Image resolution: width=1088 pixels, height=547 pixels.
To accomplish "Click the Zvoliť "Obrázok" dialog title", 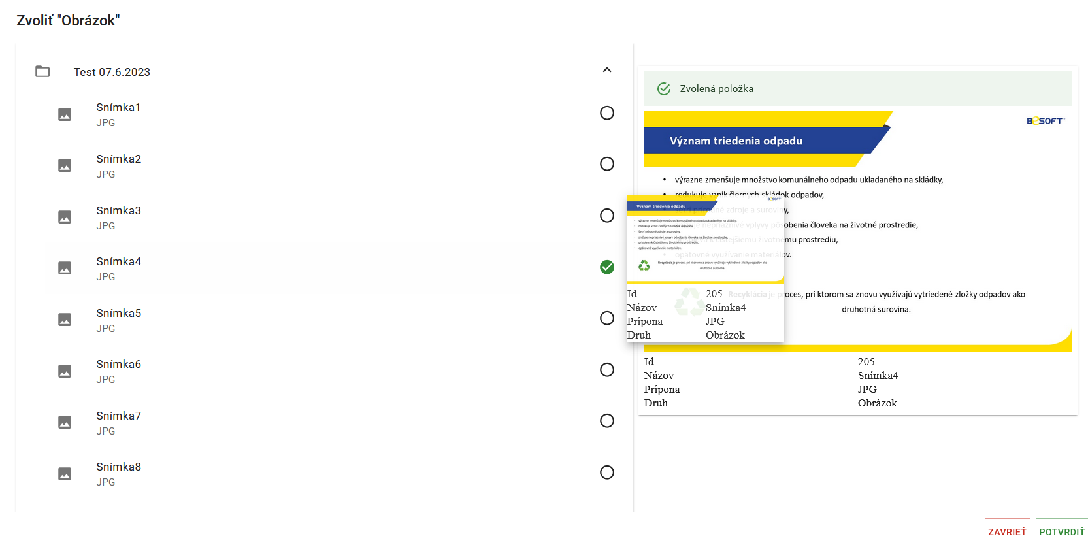I will [x=68, y=20].
